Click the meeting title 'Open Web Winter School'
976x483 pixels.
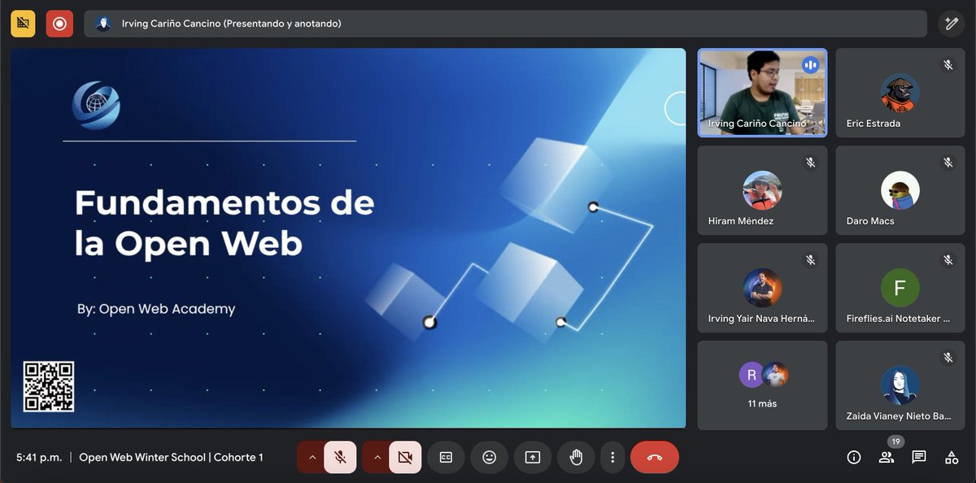click(x=171, y=457)
